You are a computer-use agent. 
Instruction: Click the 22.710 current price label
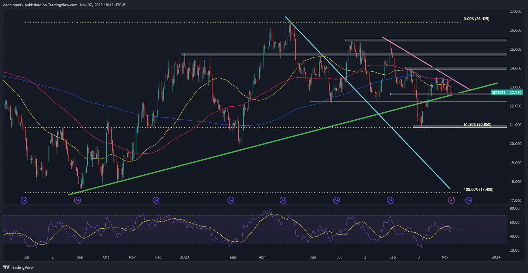pyautogui.click(x=515, y=93)
